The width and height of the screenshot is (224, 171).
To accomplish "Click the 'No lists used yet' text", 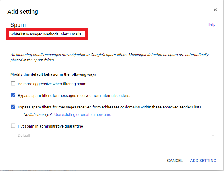I will [x=38, y=115].
